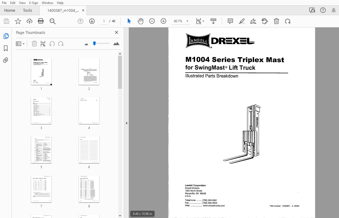The width and height of the screenshot is (339, 218).
Task: Enlarge thumbnail size large mountain icon
Action: (116, 44)
